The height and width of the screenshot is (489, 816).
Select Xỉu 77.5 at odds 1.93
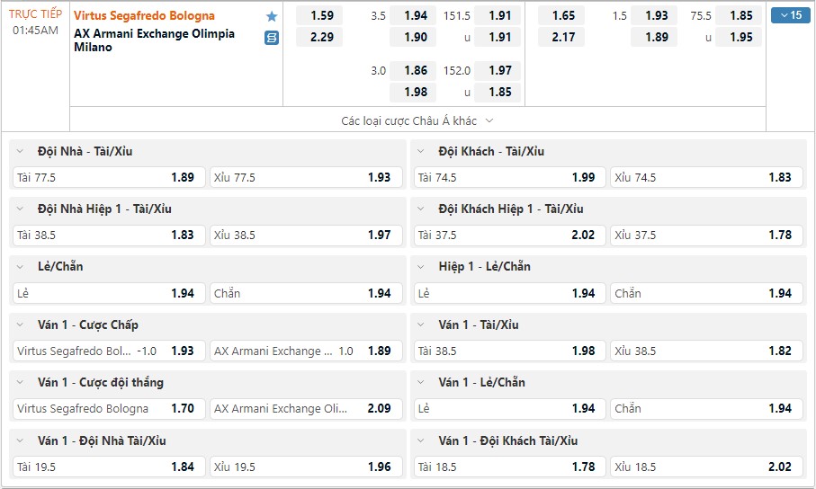click(306, 177)
